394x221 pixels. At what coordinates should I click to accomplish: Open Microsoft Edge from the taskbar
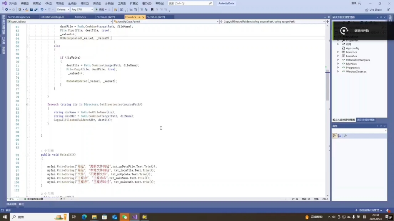click(x=84, y=217)
